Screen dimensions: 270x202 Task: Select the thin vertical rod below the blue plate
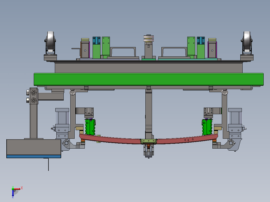(48, 164)
